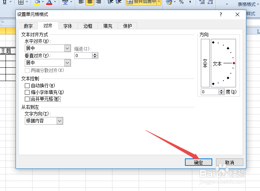Apply percent style format
This screenshot has height=191, width=260.
click(x=181, y=2)
